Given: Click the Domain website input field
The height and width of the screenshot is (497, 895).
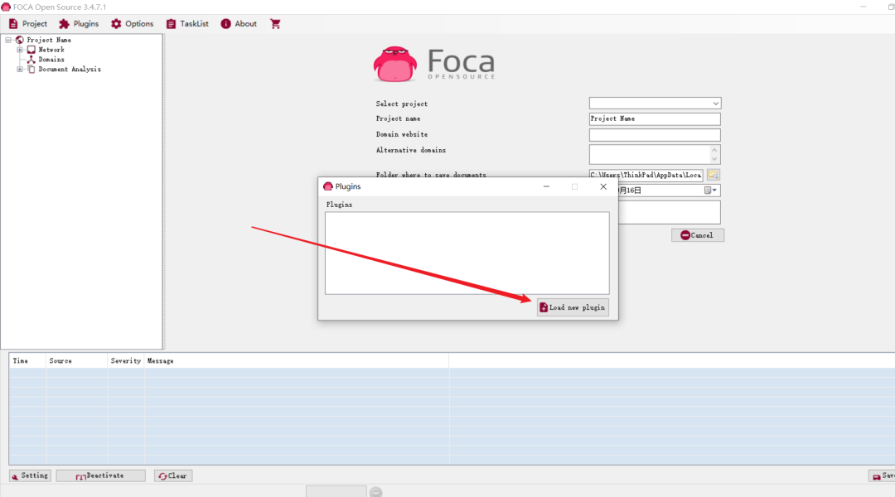Looking at the screenshot, I should (655, 135).
